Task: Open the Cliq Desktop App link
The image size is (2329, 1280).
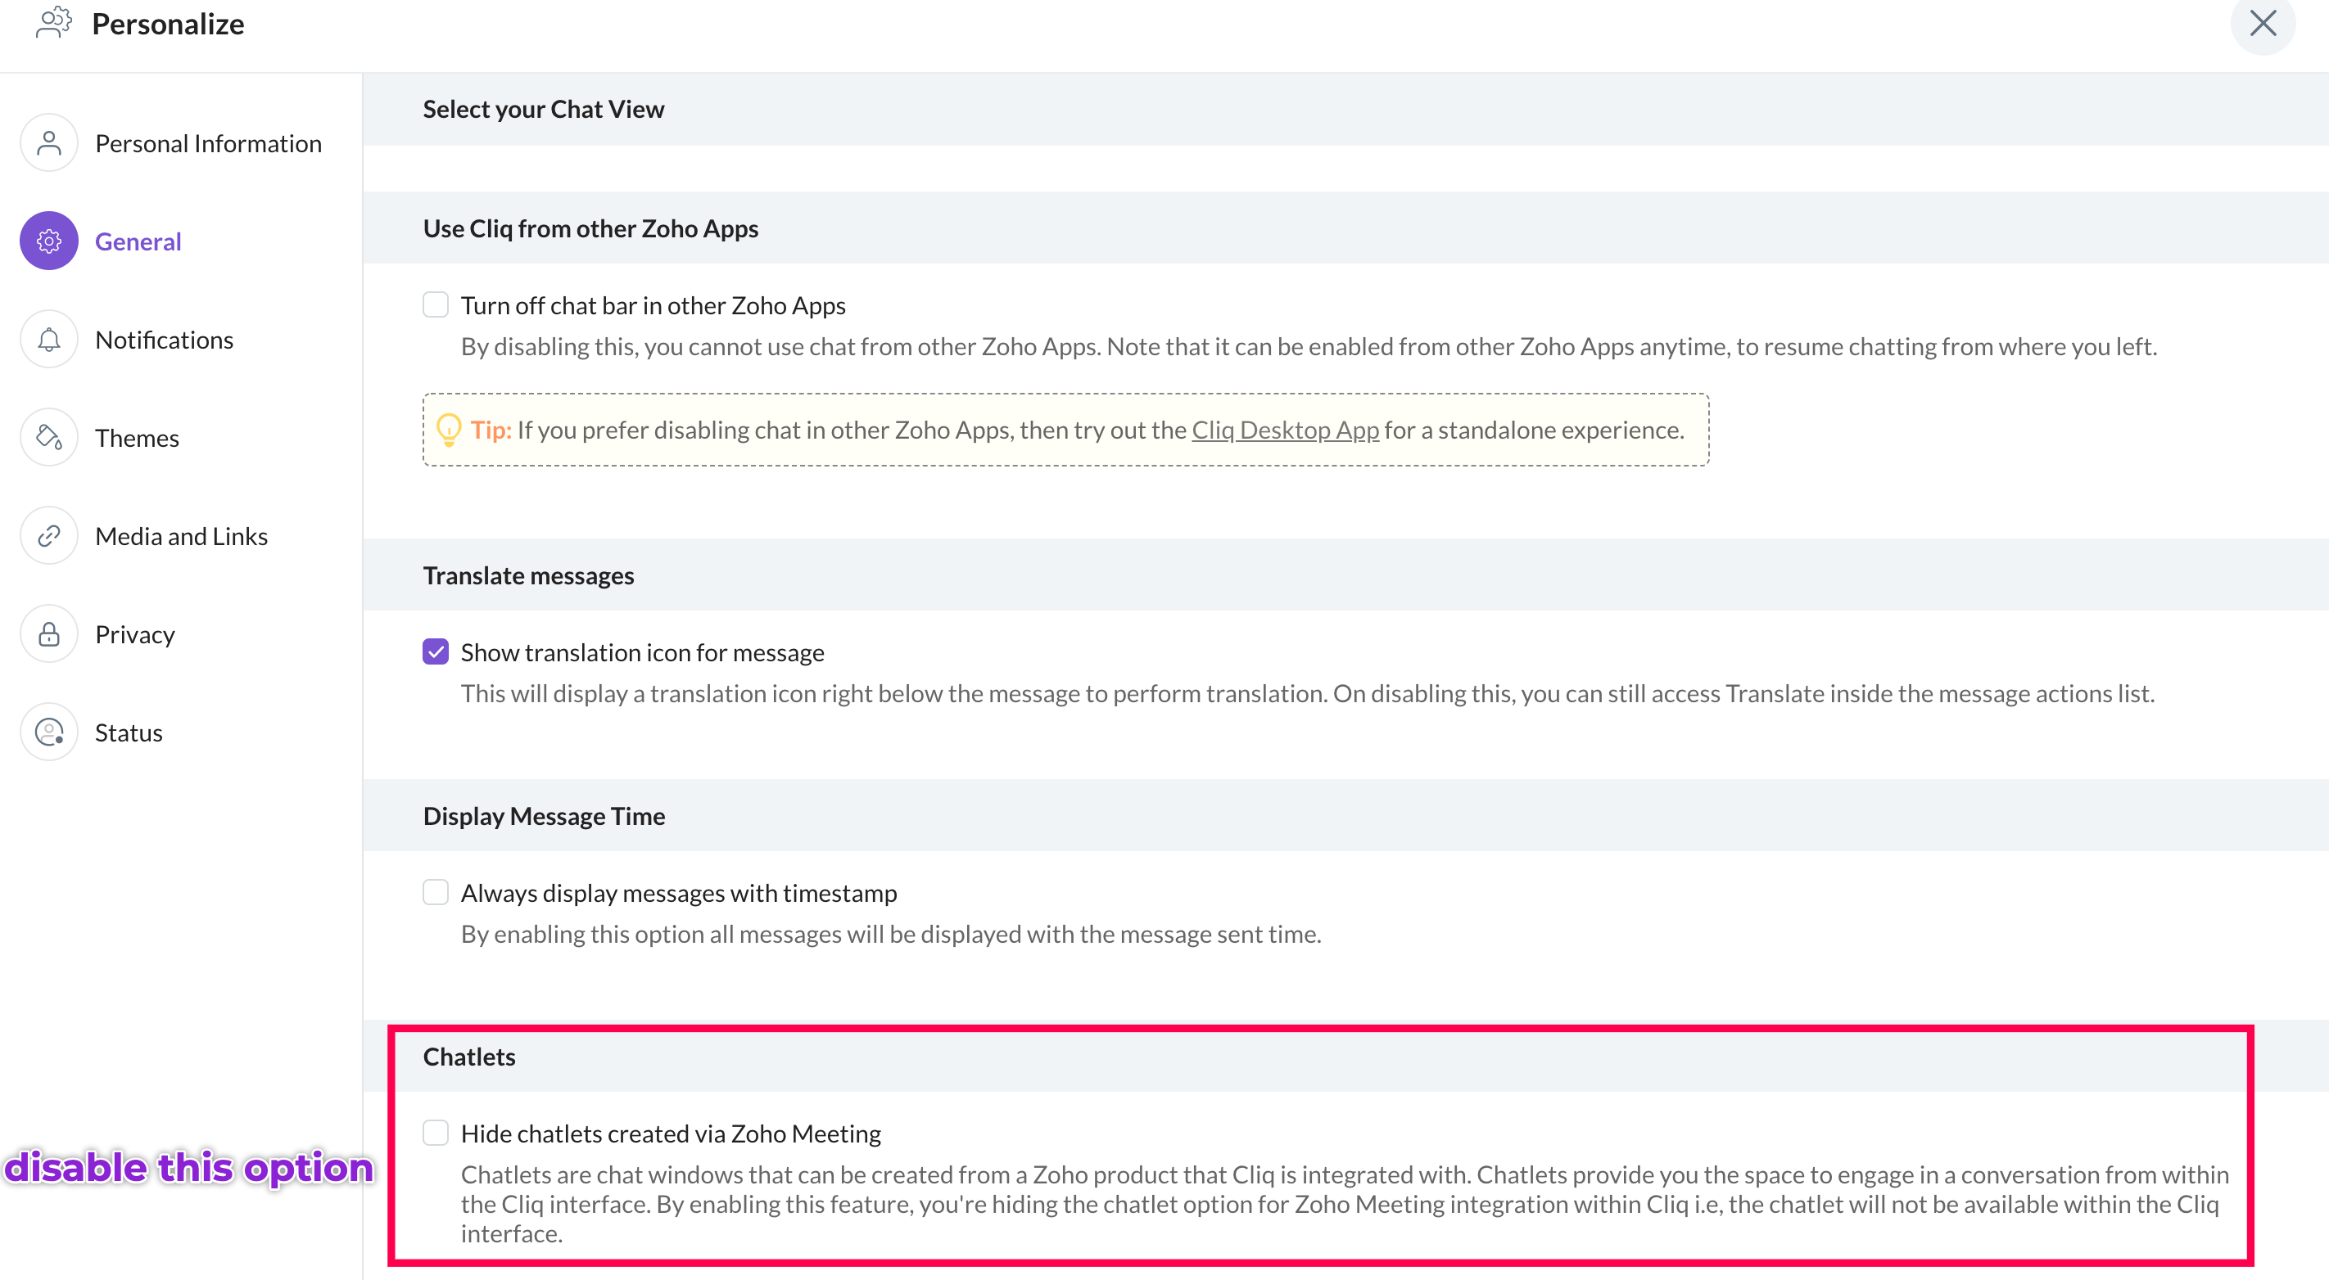Action: point(1285,430)
